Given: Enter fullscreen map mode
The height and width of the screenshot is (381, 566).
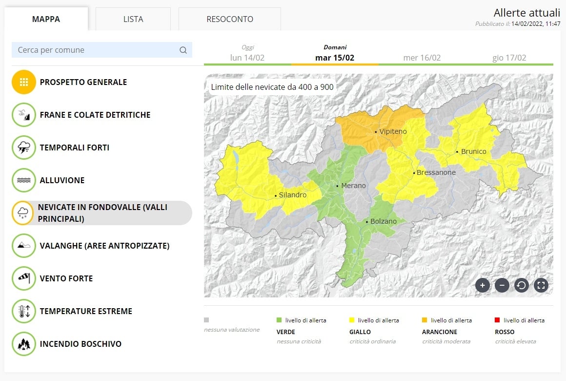Looking at the screenshot, I should (x=541, y=285).
